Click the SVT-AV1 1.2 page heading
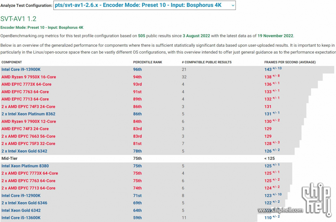The image size is (336, 222). [x=19, y=19]
